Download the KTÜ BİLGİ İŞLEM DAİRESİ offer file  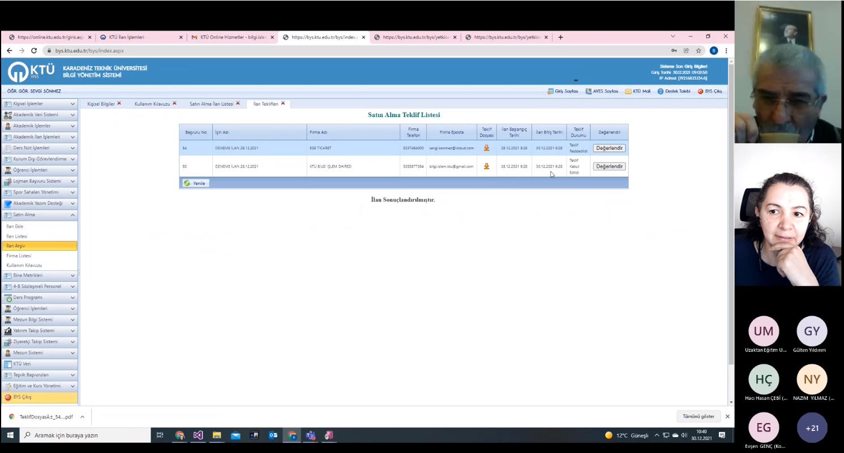point(486,166)
